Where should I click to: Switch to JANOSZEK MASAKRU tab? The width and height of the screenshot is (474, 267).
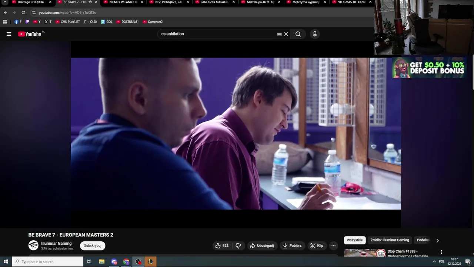tap(212, 2)
